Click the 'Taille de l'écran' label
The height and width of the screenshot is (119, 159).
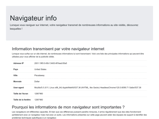pyautogui.click(x=21, y=94)
